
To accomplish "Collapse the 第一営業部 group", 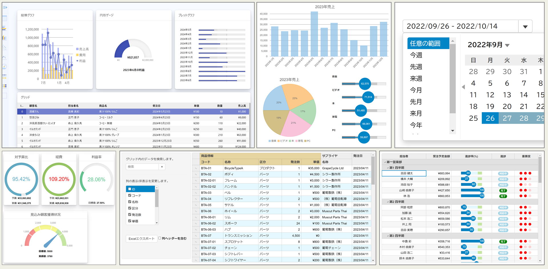I will [x=384, y=162].
